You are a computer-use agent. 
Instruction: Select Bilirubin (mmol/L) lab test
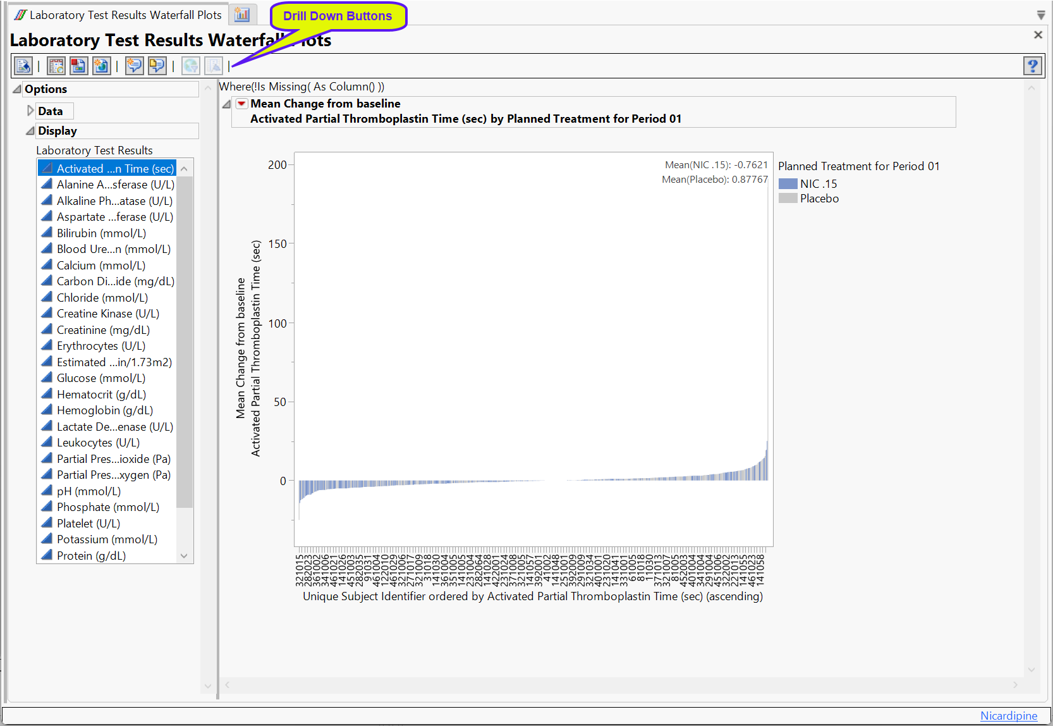pos(107,233)
